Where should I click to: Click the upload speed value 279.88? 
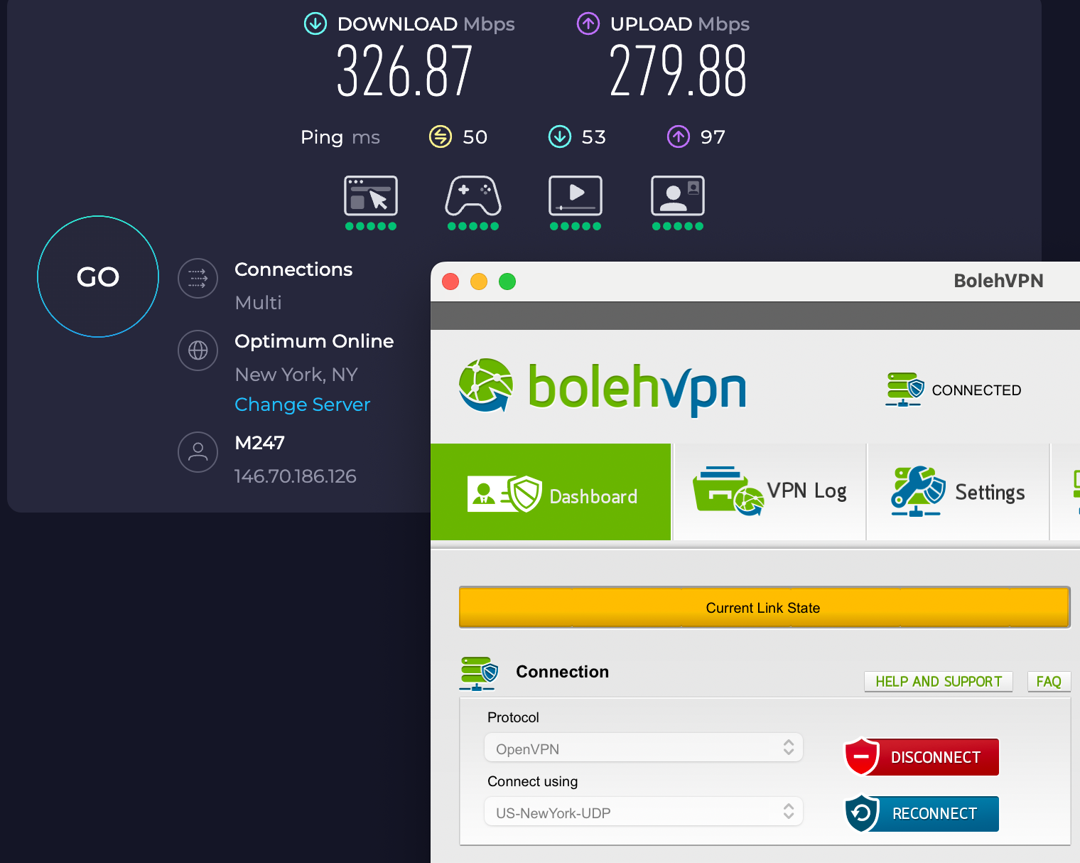coord(678,71)
